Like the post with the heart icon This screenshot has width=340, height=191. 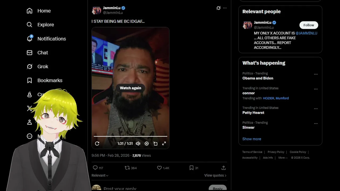pyautogui.click(x=159, y=168)
